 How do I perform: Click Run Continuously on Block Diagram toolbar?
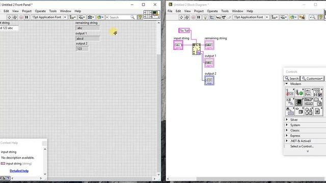pos(187,17)
